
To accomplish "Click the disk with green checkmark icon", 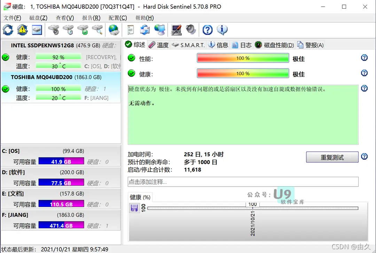I will (83, 30).
